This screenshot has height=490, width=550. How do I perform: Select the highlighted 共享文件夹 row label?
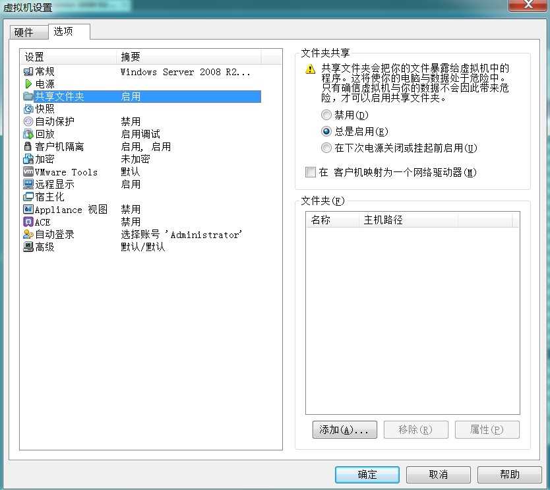point(59,96)
